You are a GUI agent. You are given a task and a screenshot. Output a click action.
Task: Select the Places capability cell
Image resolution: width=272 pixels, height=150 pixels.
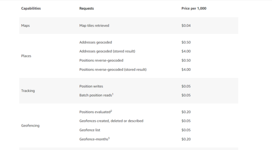click(x=26, y=56)
